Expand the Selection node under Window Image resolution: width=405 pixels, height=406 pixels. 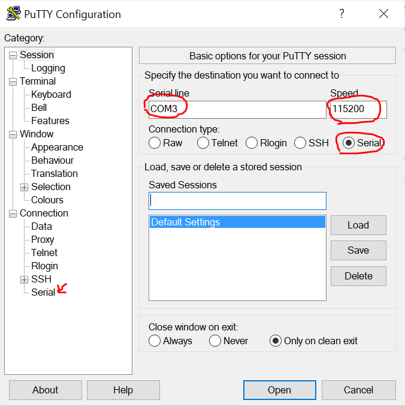point(25,187)
